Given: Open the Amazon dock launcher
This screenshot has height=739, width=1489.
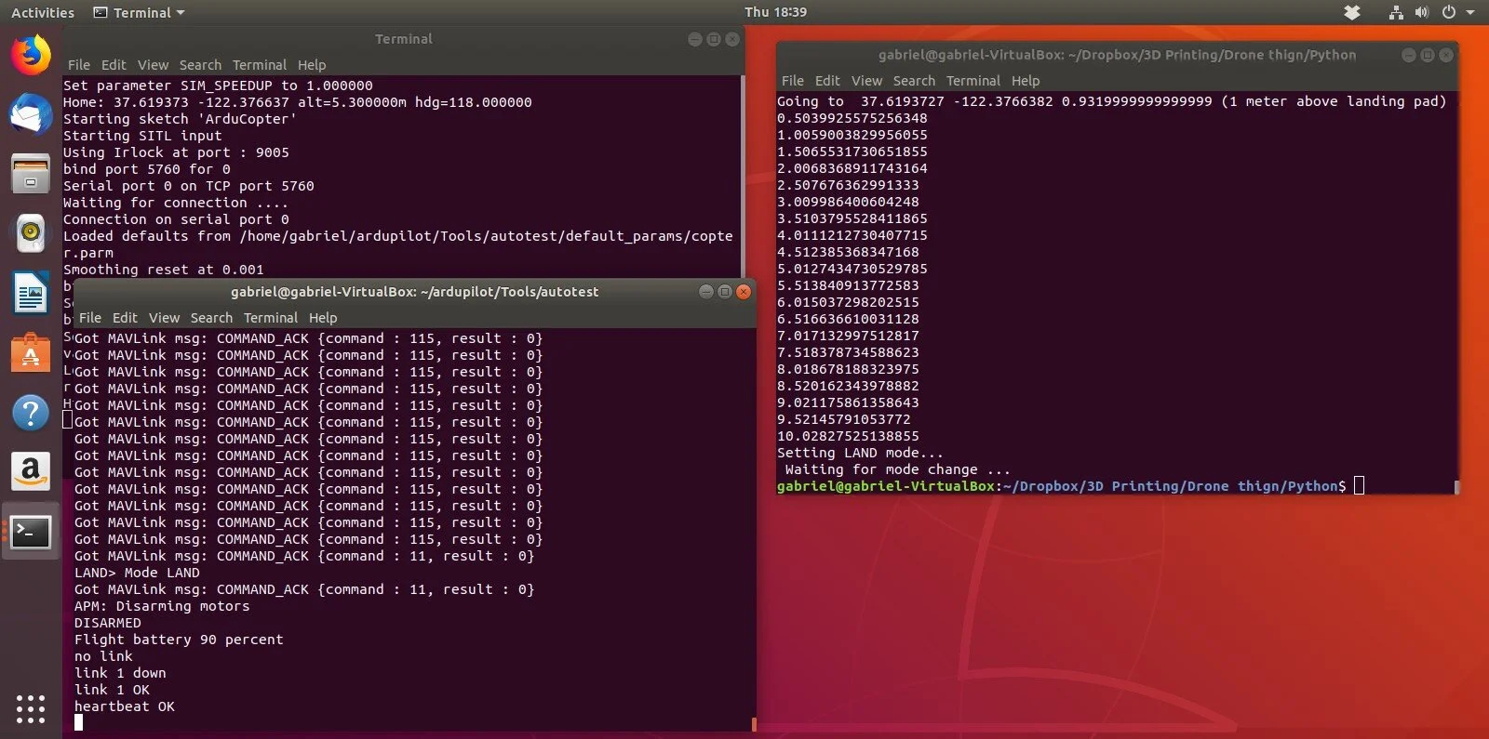Looking at the screenshot, I should point(31,472).
